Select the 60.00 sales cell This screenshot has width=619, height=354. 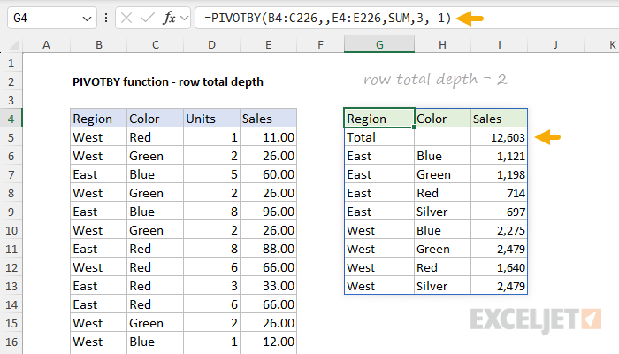(x=269, y=174)
